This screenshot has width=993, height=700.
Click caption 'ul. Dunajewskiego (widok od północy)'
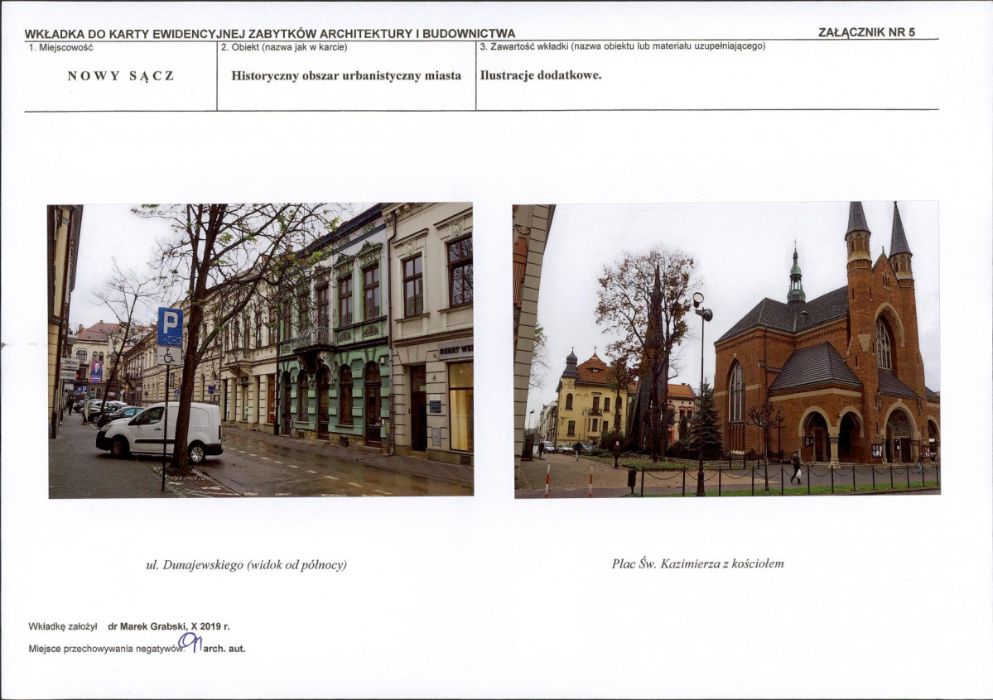click(x=246, y=565)
